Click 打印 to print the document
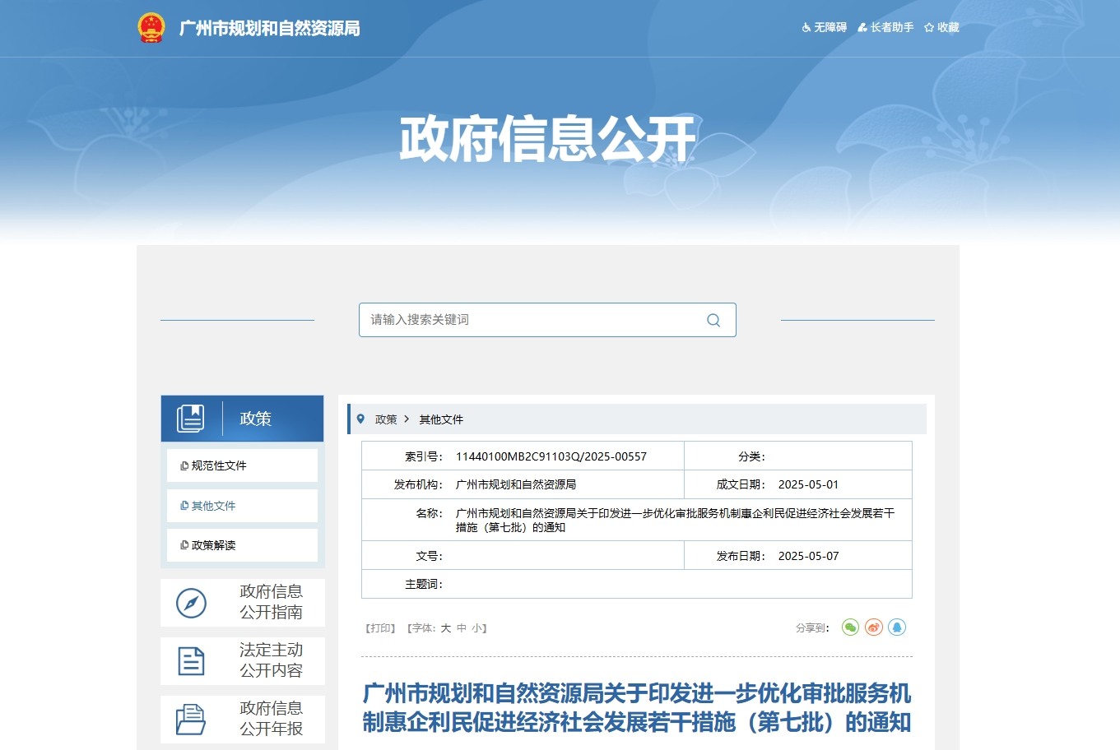Screen dimensions: 1120x750 pos(381,628)
